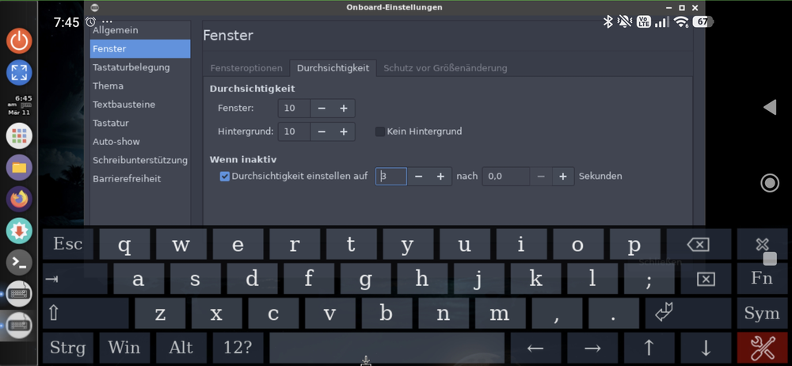Select Tastaturbelegung in the sidebar
This screenshot has height=366, width=792.
click(131, 67)
